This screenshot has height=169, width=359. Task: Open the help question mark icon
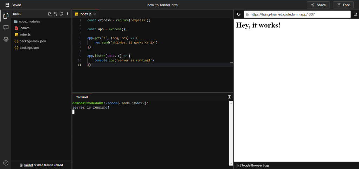6,163
